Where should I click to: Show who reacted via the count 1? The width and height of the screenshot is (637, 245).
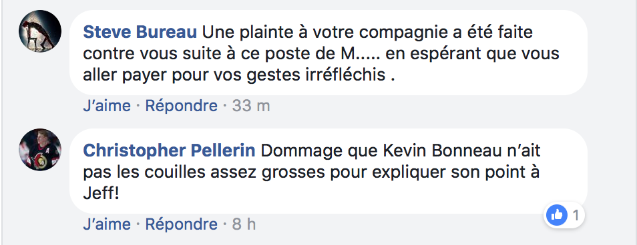[x=576, y=216]
